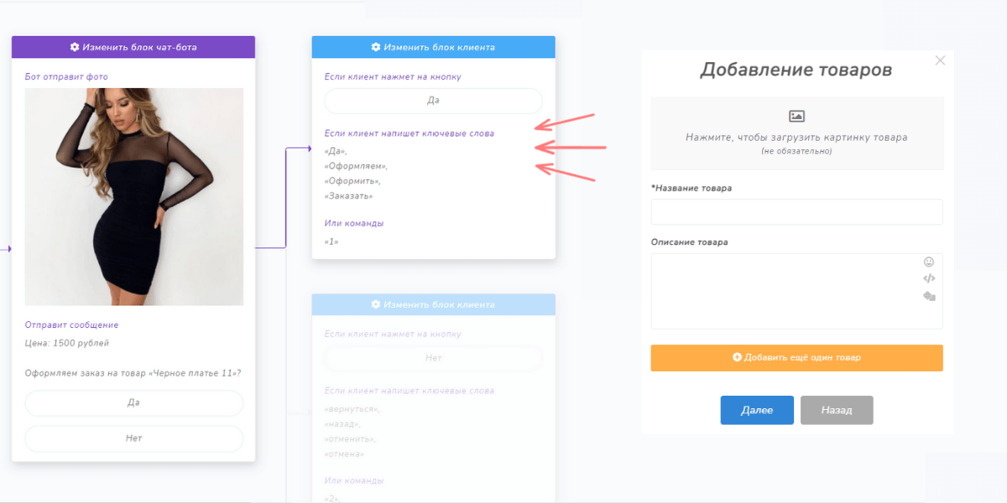
Task: Click the gear icon on the upper client block
Action: pos(376,47)
